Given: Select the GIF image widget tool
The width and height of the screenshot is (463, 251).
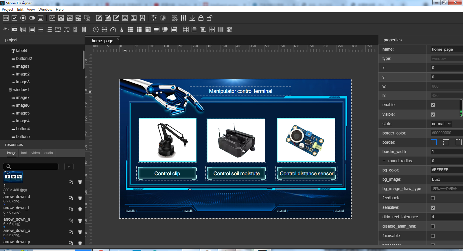Looking at the screenshot, I should coord(61,18).
